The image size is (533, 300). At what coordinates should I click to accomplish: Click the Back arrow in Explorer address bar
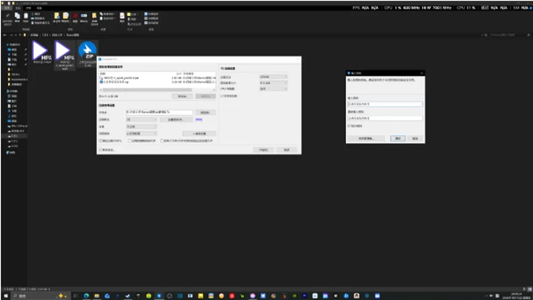(x=5, y=35)
